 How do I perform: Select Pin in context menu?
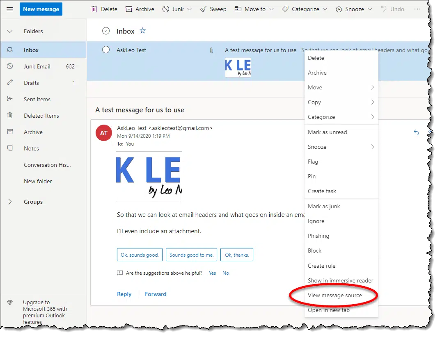(x=341, y=176)
